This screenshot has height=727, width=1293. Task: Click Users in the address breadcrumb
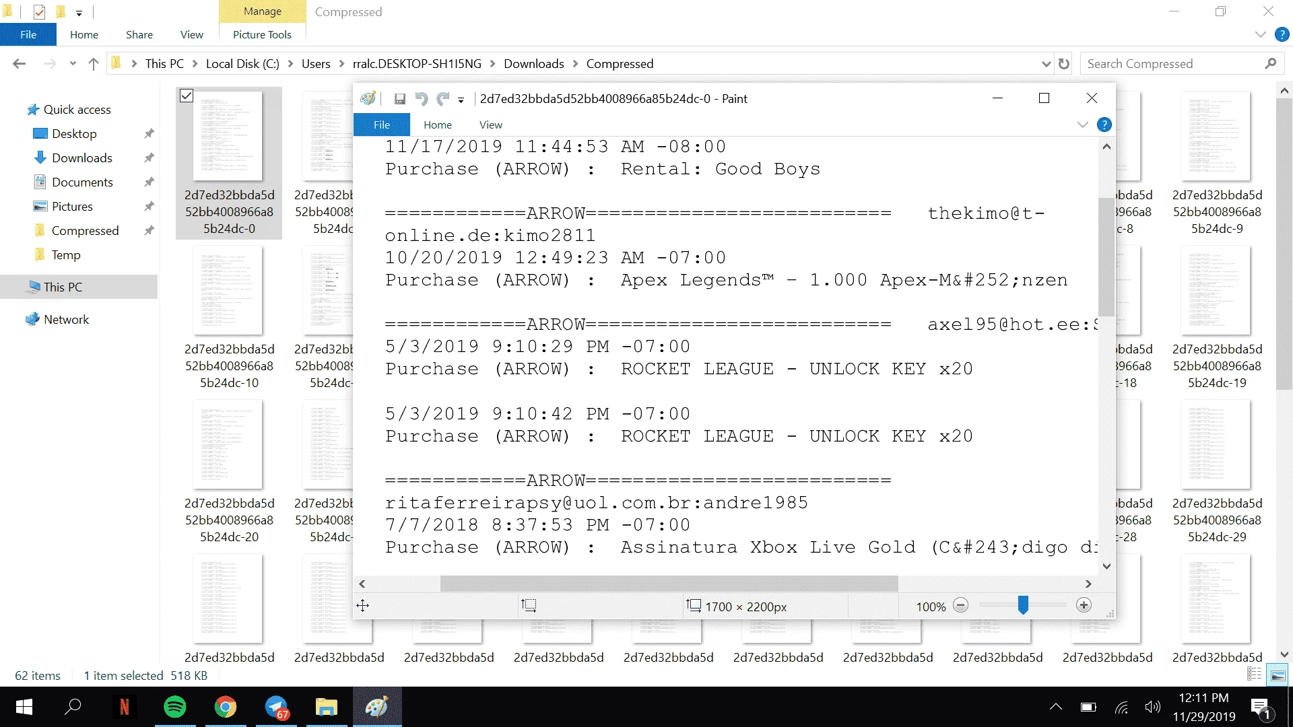[x=316, y=64]
